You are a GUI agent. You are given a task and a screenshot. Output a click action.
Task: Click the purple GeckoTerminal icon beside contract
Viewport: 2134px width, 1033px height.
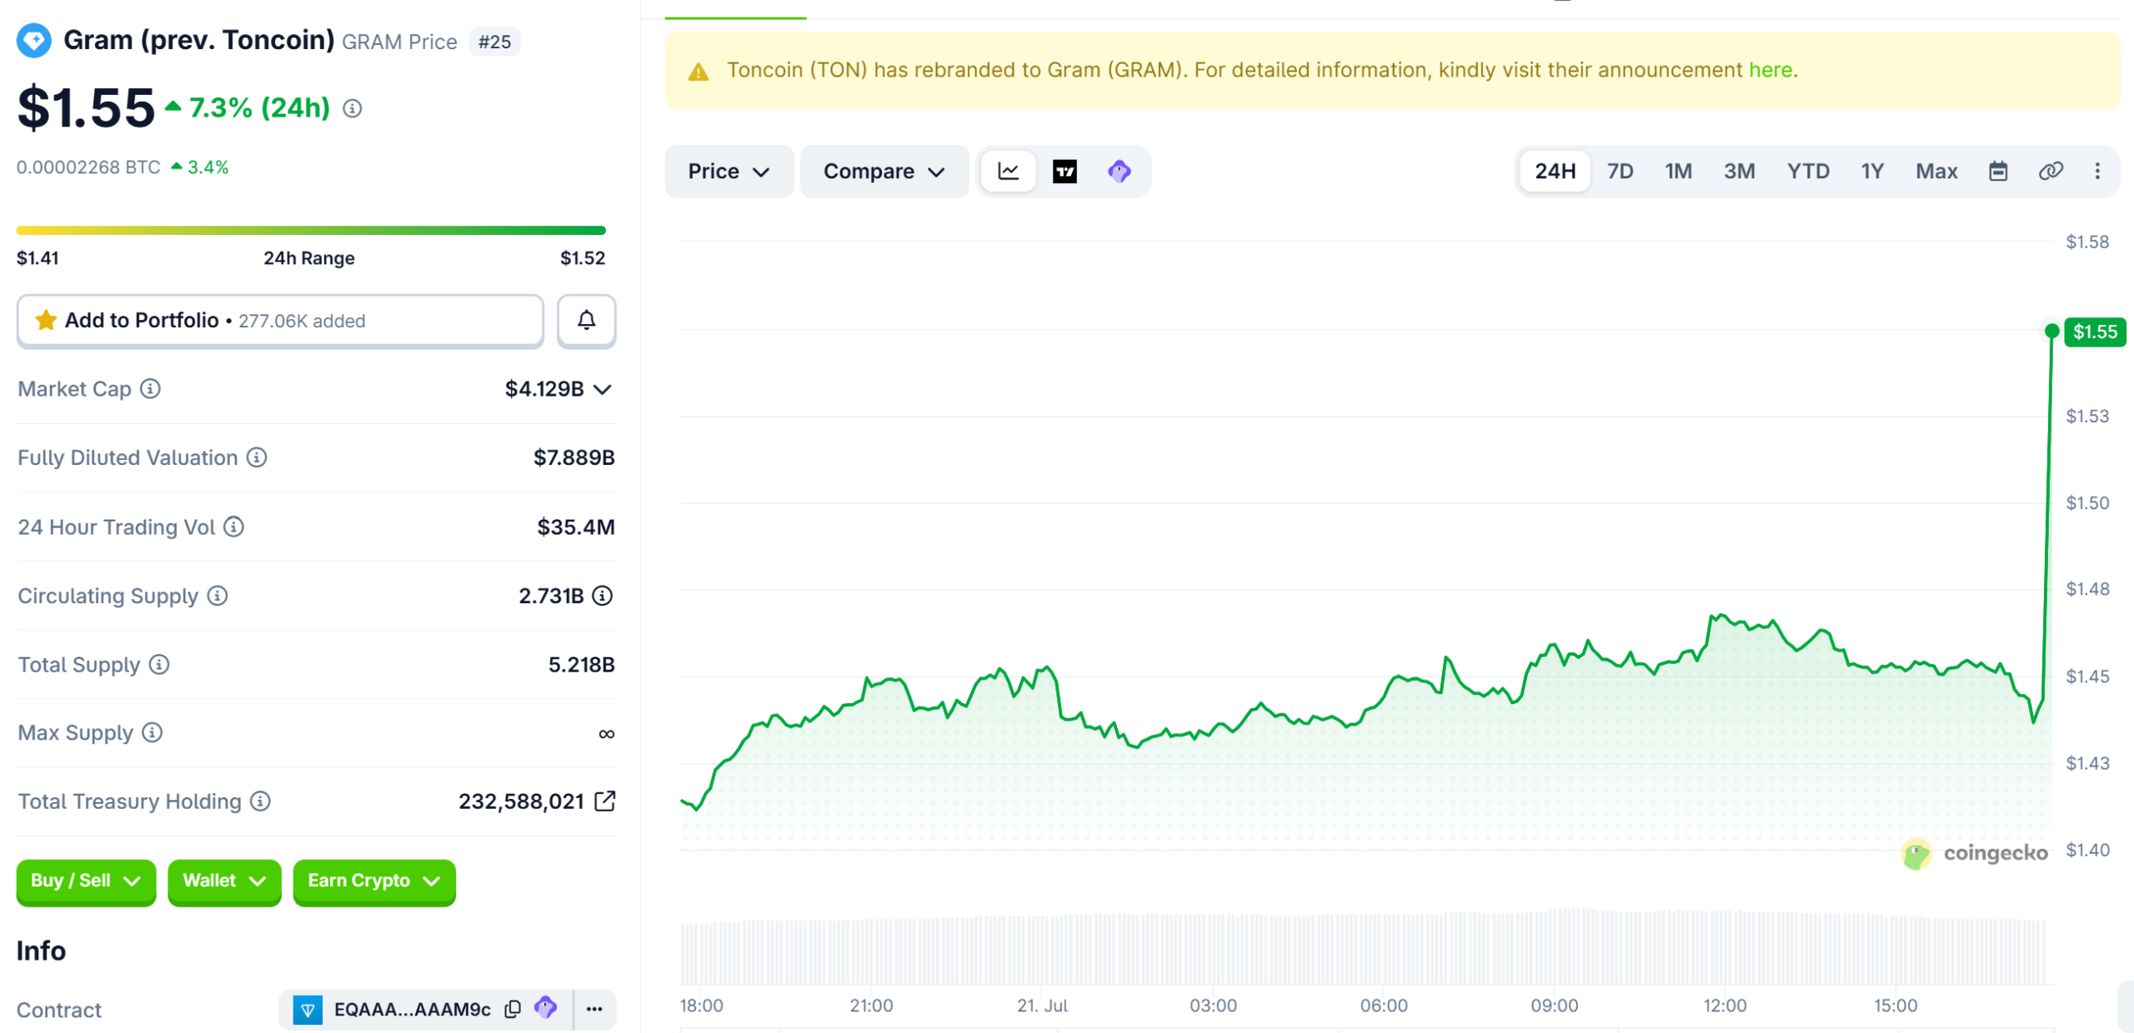[x=546, y=1008]
